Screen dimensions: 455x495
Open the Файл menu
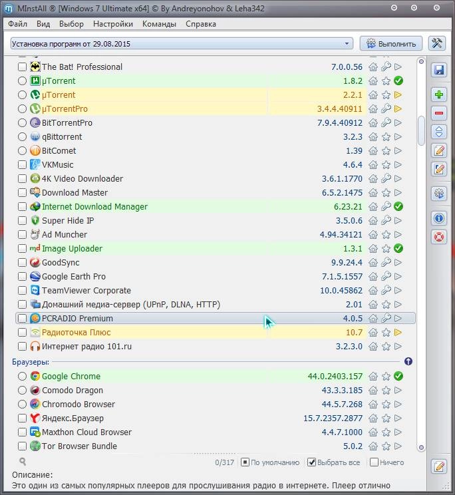coord(18,24)
